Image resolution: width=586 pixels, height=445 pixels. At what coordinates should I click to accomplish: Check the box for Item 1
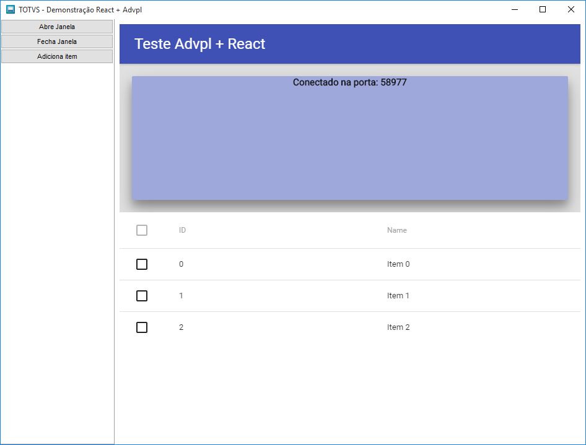[x=142, y=296]
